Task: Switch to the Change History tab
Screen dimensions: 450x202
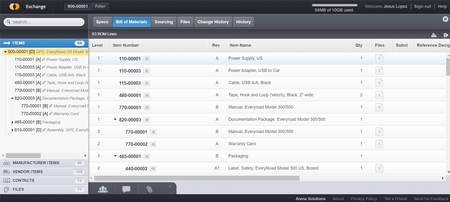Action: coord(213,22)
